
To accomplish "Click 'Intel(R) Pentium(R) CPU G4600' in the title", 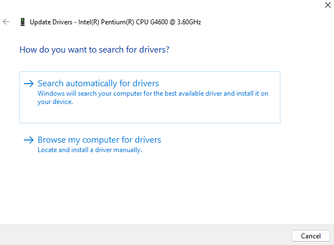I will point(123,22).
